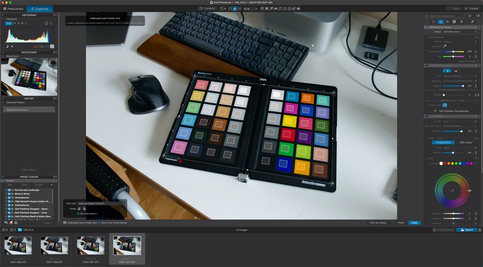Show highlight clipping sun icon in histogram
The image size is (483, 267).
[12, 46]
